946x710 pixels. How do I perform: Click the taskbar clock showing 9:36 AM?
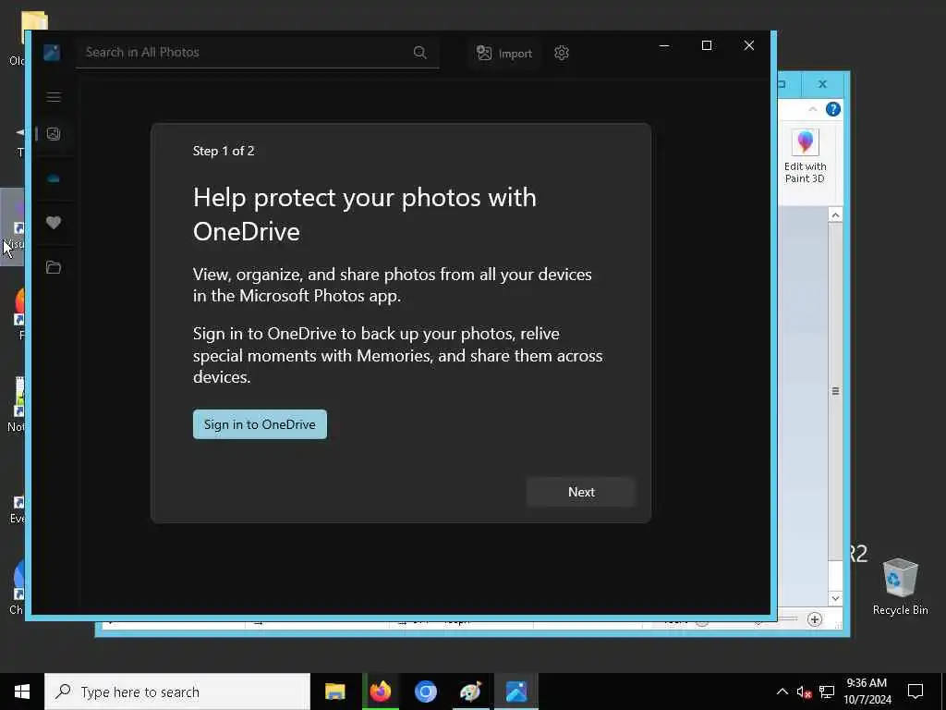point(867,692)
